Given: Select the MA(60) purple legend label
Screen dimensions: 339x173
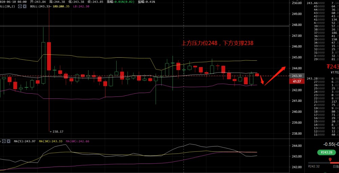Looking at the screenshot, I should 78,141.
